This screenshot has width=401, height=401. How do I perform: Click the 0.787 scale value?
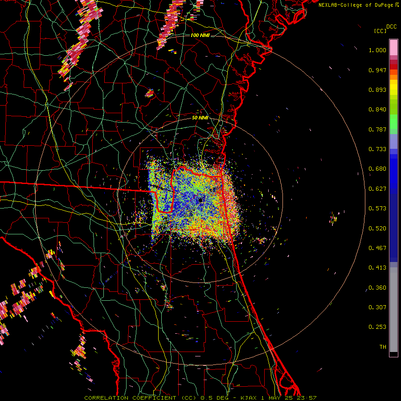[377, 129]
